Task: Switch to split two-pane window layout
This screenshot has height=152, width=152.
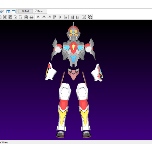Action: coord(8,11)
